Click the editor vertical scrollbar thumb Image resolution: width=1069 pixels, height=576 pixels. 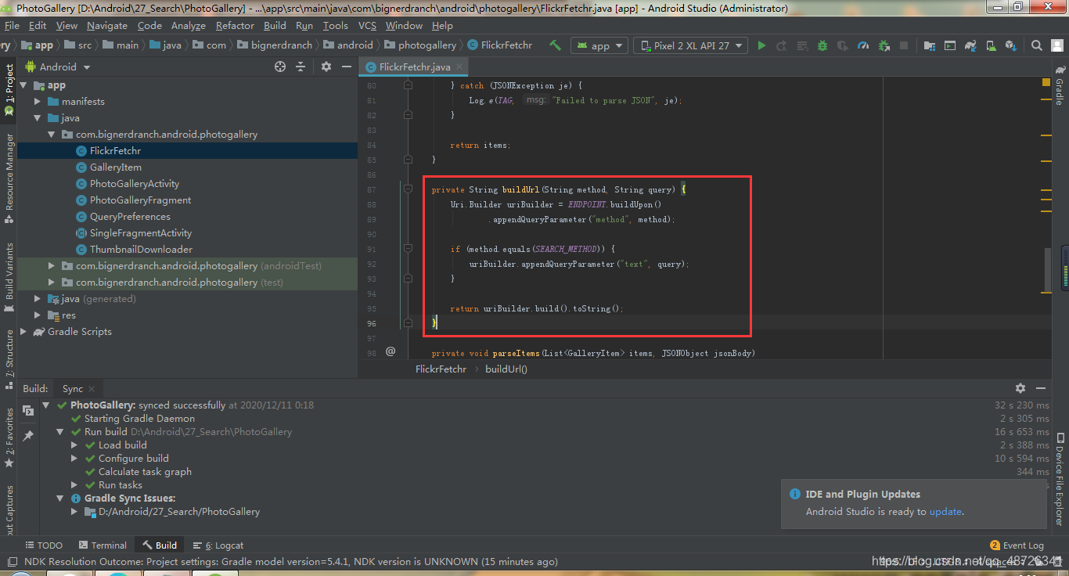[1048, 268]
